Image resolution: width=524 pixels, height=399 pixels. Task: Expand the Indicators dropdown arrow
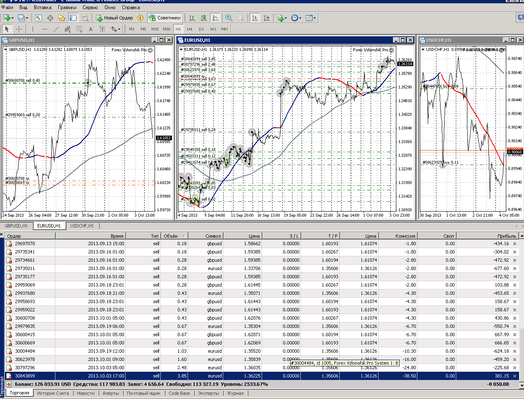coord(286,18)
